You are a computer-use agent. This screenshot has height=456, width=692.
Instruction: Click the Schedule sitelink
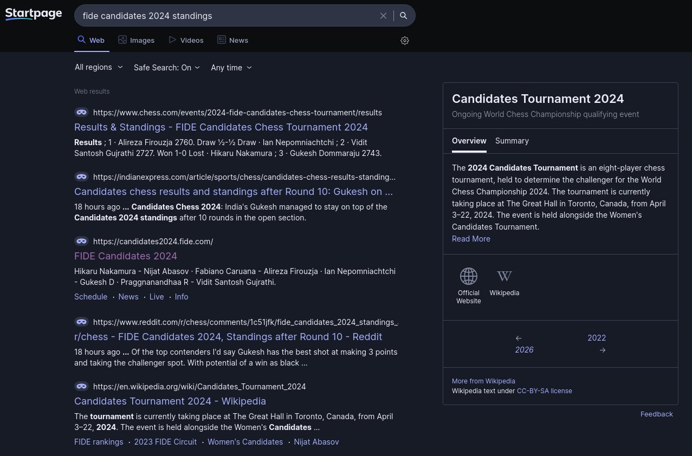pyautogui.click(x=91, y=297)
